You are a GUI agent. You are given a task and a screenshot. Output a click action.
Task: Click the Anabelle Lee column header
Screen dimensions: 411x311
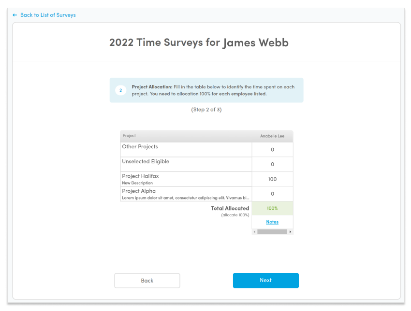tap(272, 136)
